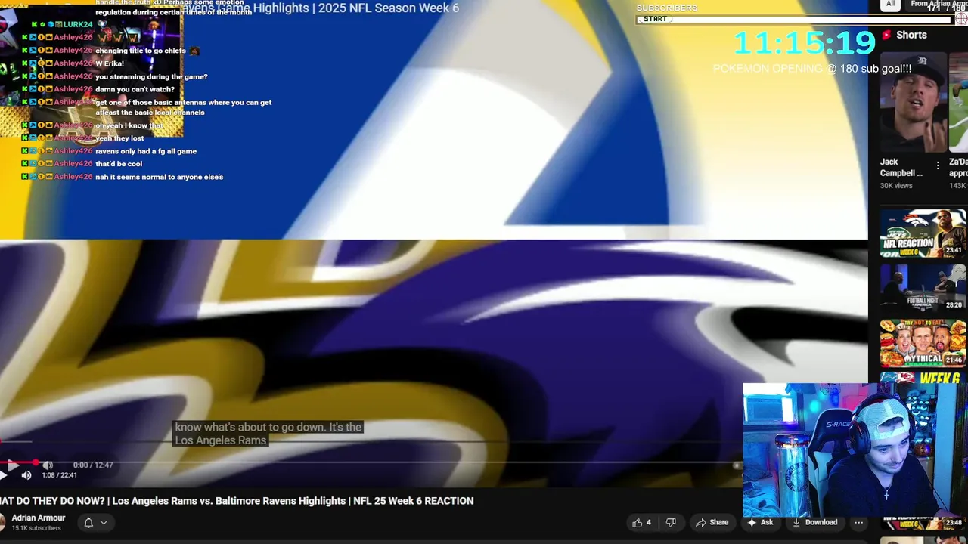
Task: Open the Za'Da short thumbnail
Action: pos(959,102)
